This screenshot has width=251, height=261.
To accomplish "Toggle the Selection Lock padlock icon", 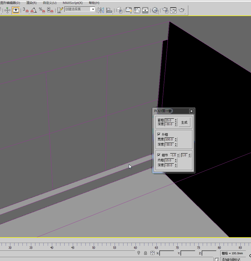I will pos(145,253).
